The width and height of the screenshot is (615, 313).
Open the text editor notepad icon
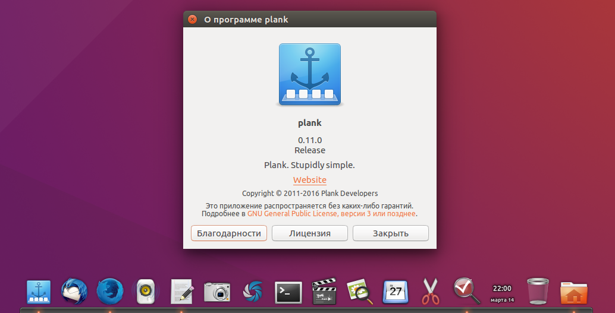point(181,292)
